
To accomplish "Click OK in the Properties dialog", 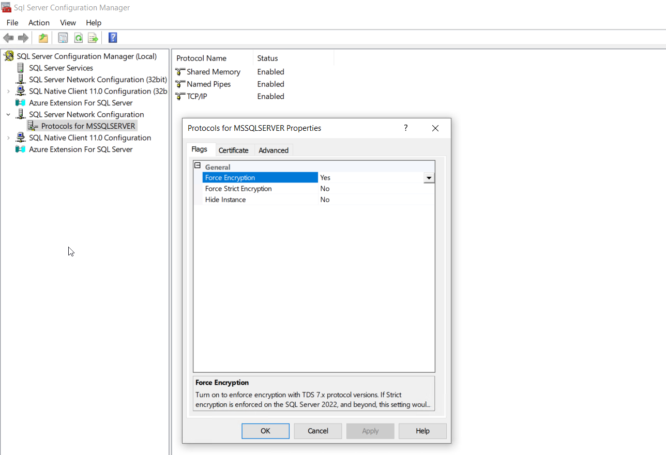I will (265, 431).
